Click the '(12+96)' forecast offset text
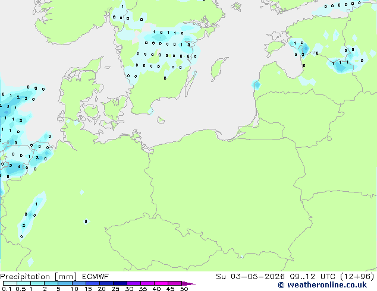Viewport: 377px width, 291px height. 357,277
